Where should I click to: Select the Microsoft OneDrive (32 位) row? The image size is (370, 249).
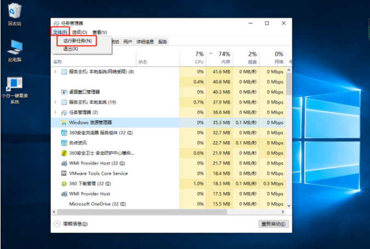[169, 204]
